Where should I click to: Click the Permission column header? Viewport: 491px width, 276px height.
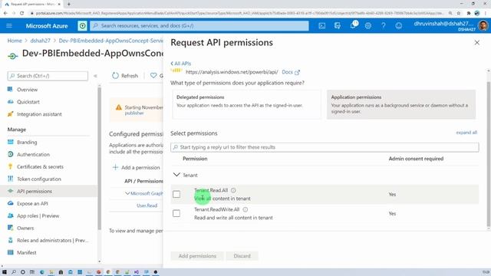195,159
